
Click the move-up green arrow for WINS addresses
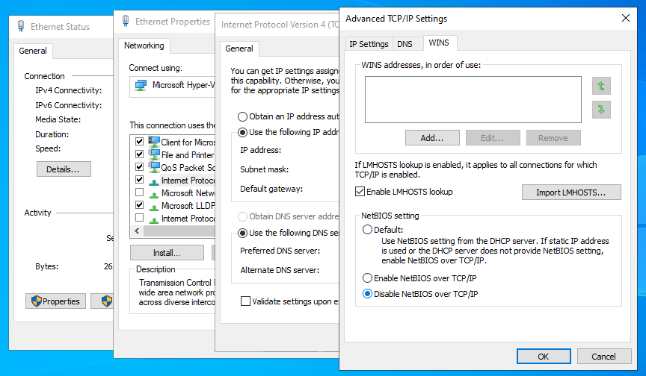[600, 86]
